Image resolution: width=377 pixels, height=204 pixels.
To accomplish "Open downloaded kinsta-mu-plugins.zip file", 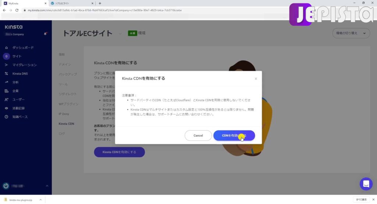I will tap(21, 200).
